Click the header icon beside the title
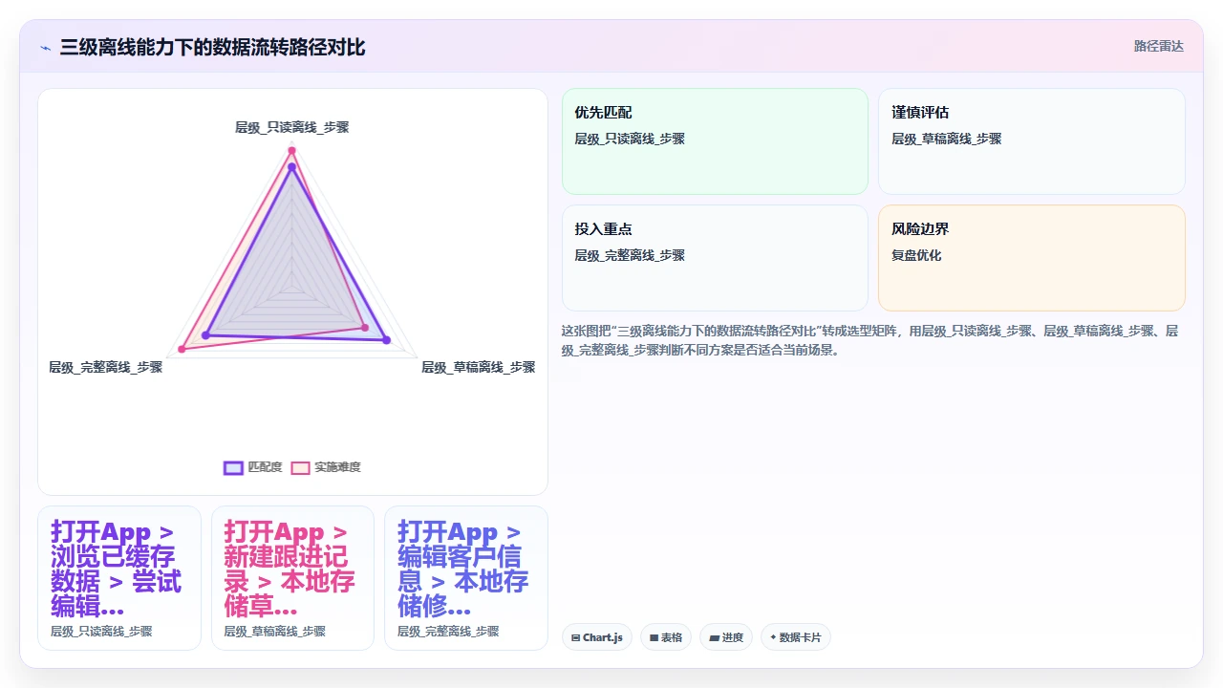This screenshot has width=1223, height=688. [x=45, y=48]
